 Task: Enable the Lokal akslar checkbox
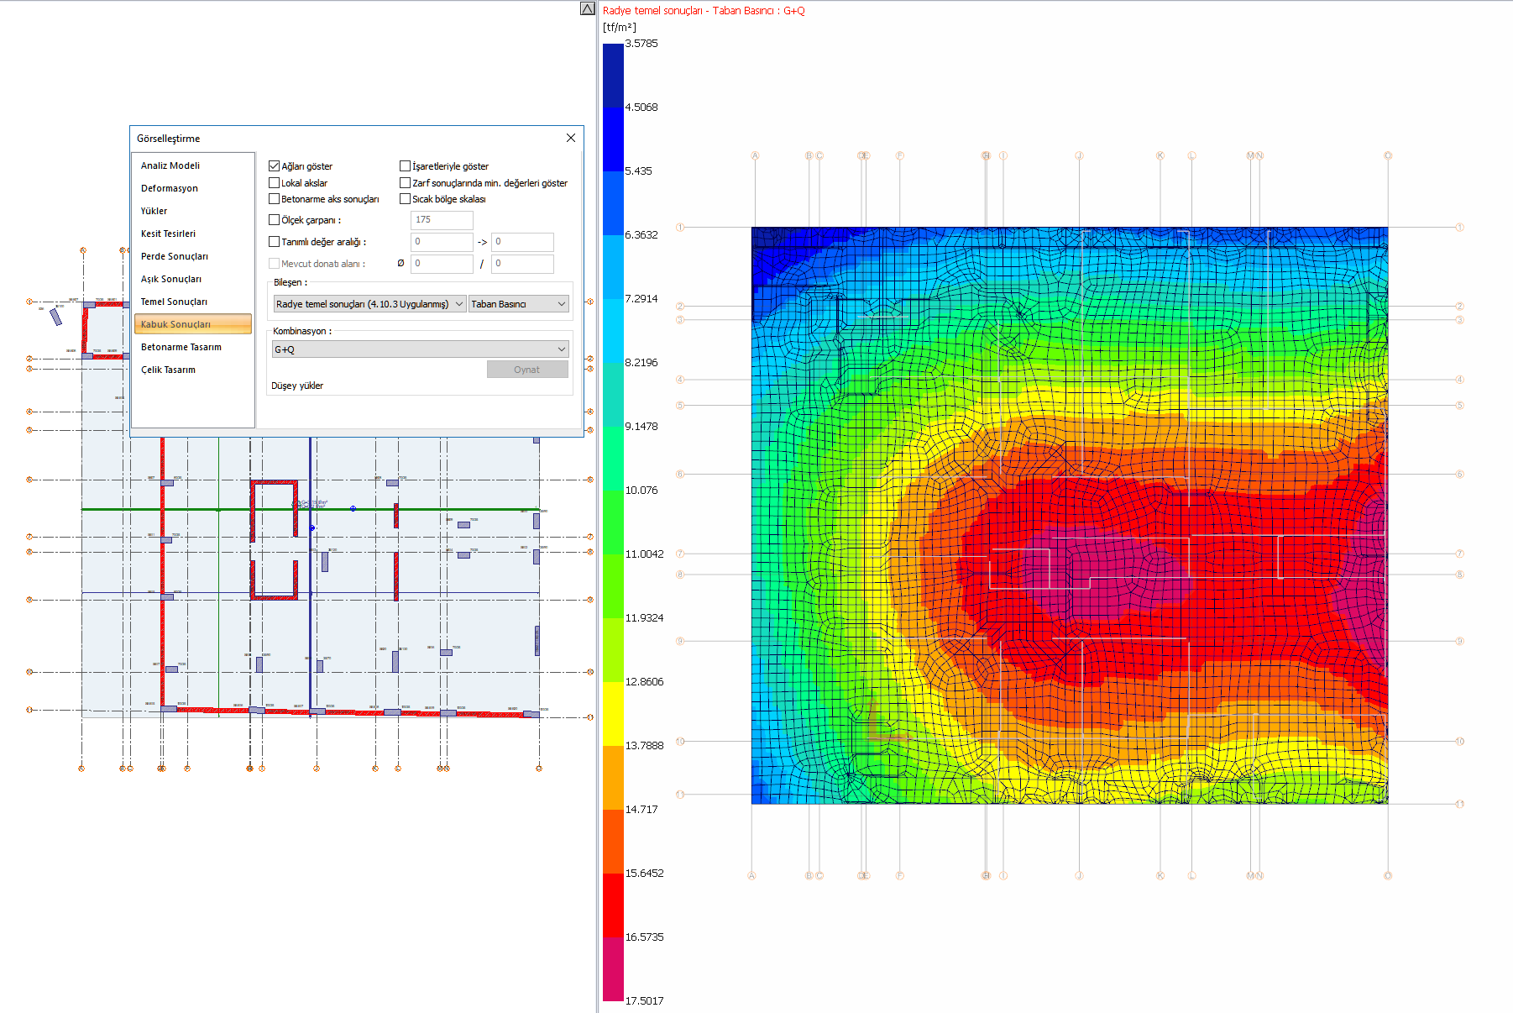pos(275,183)
